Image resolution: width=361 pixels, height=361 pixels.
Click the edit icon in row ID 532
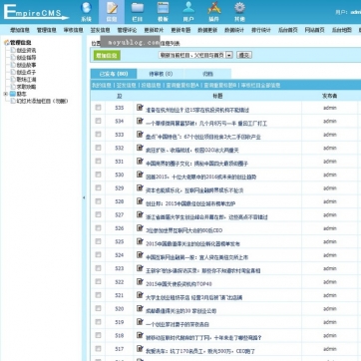140,148
